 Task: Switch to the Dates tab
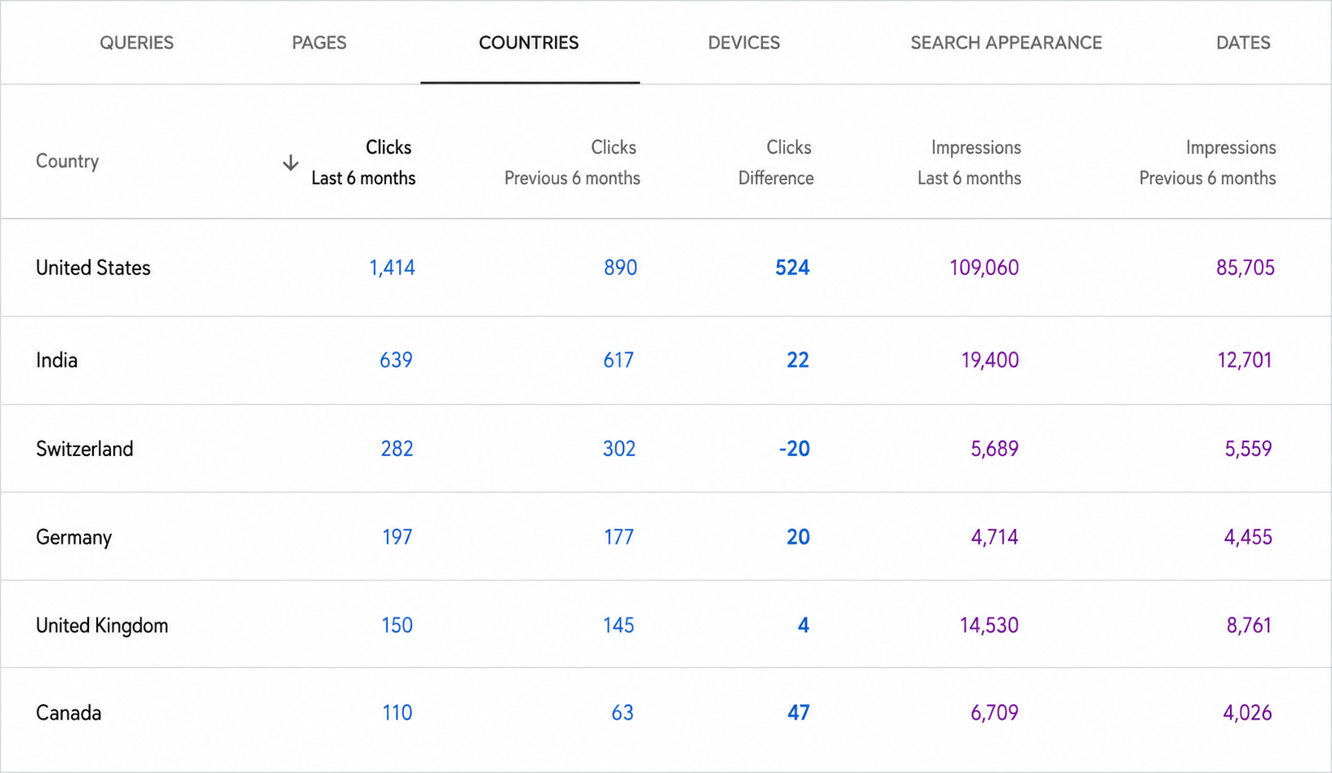1243,43
